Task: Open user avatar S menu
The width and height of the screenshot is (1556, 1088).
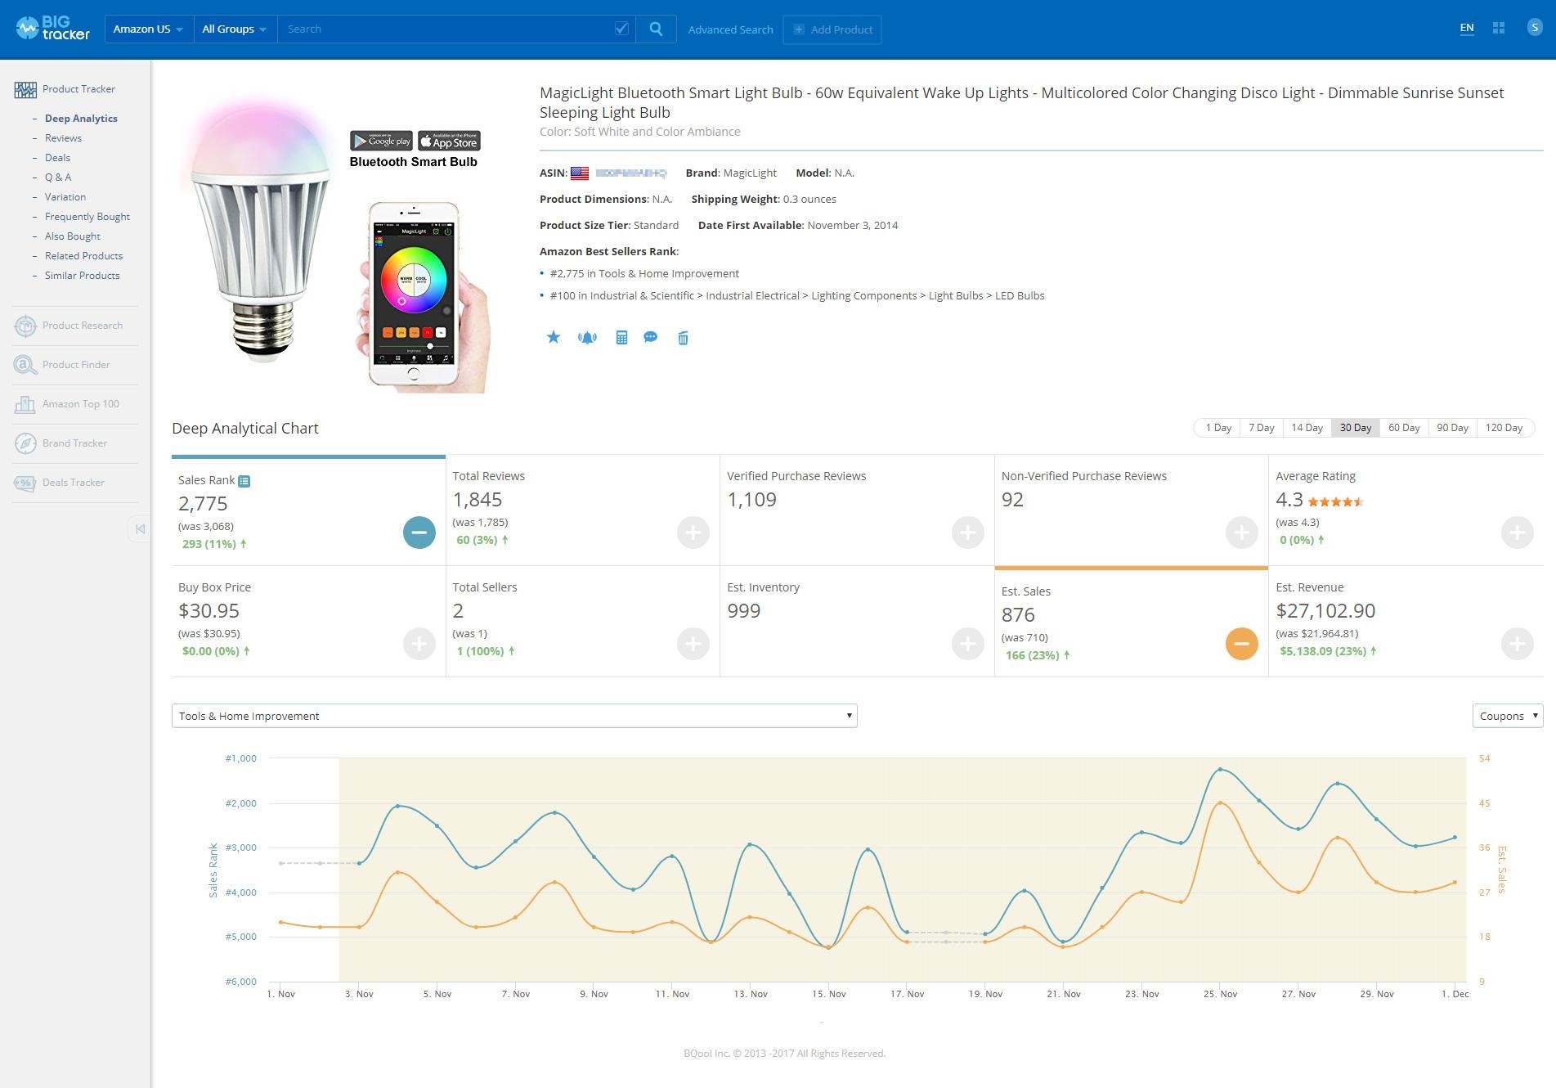Action: click(x=1534, y=27)
